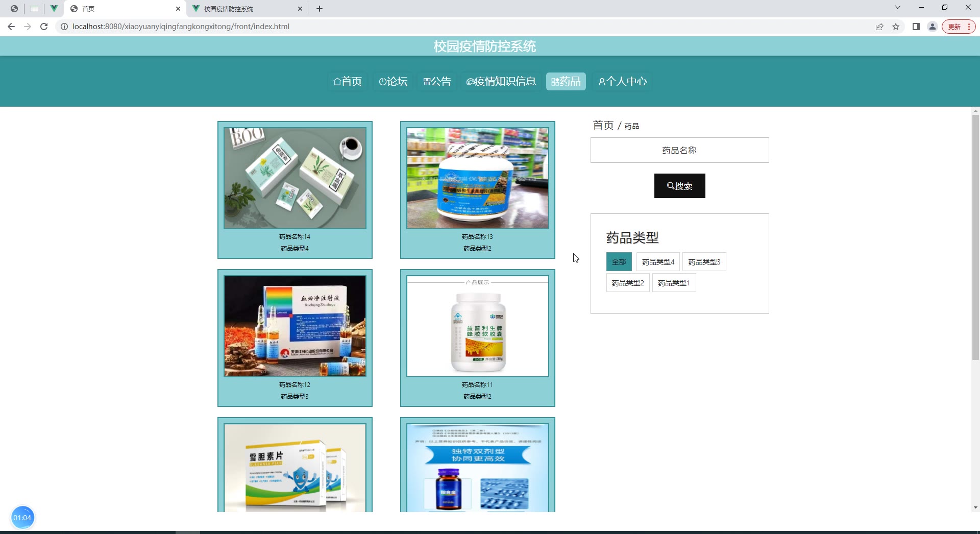Click the 更新 browser update button
980x534 pixels.
tap(959, 27)
